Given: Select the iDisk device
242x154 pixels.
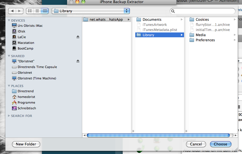Looking at the screenshot, I should (21, 31).
